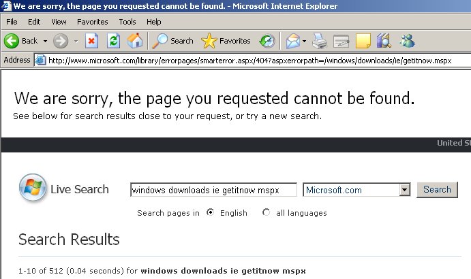Image resolution: width=471 pixels, height=279 pixels.
Task: Click the Live Search Search button
Action: coord(437,190)
